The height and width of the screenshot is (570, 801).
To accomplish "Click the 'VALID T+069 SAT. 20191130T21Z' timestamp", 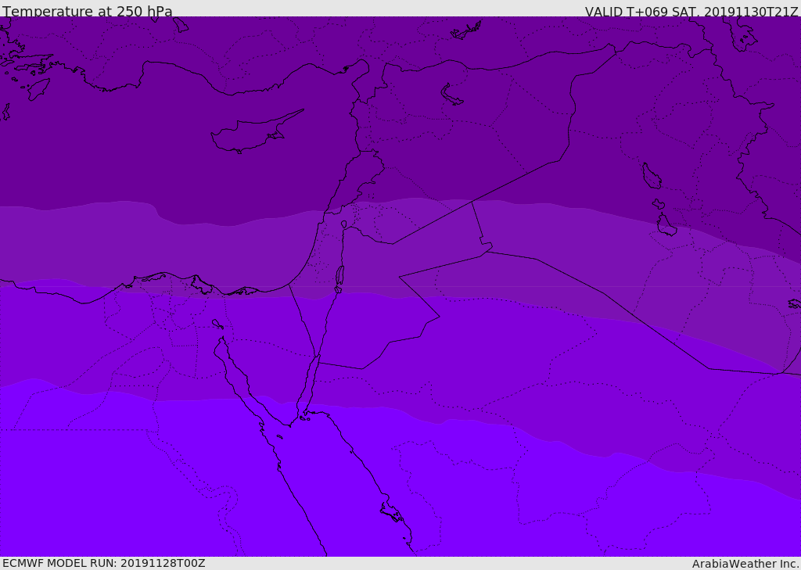I will pos(691,12).
